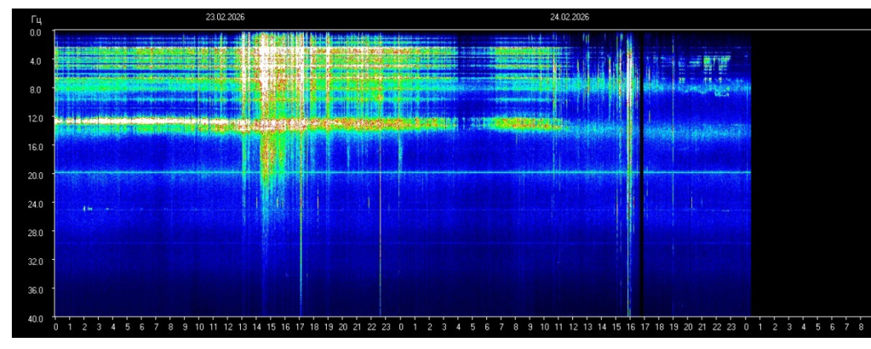
Task: Click the 0.0 frequency axis label
Action: [x=36, y=32]
